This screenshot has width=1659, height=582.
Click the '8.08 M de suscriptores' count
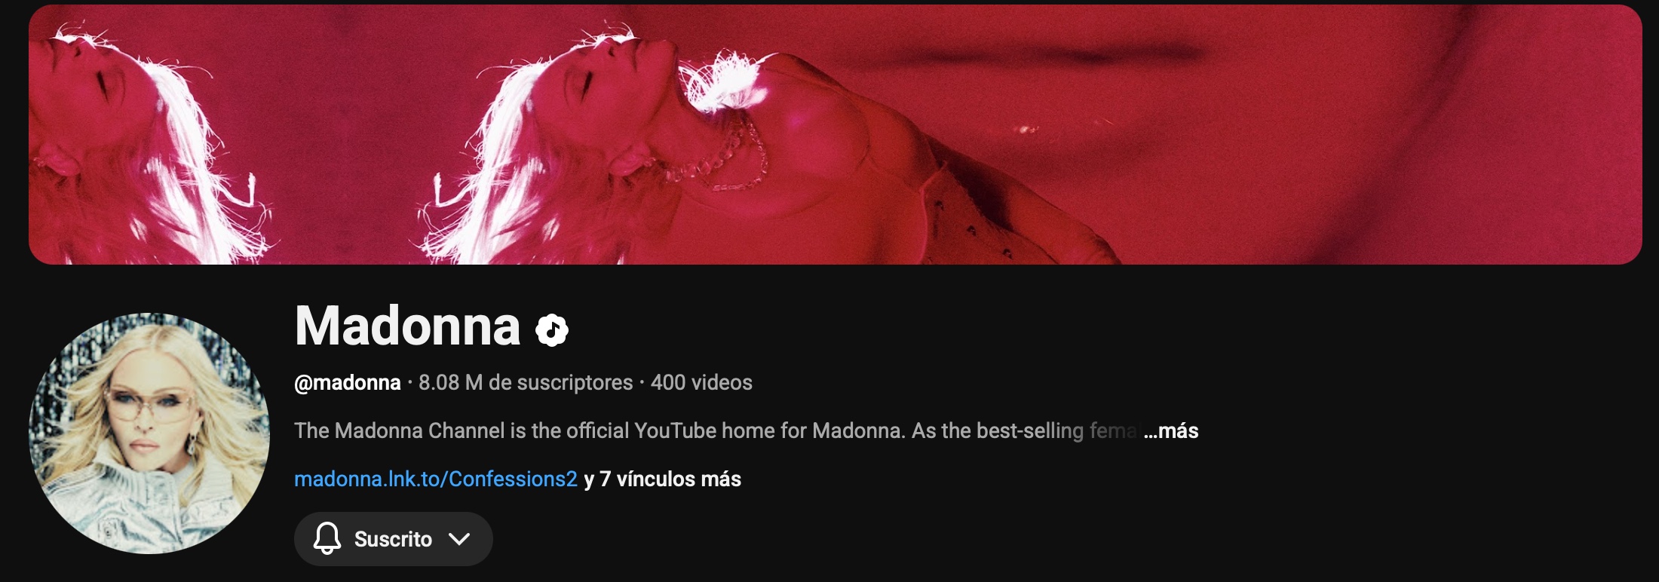[x=526, y=382]
